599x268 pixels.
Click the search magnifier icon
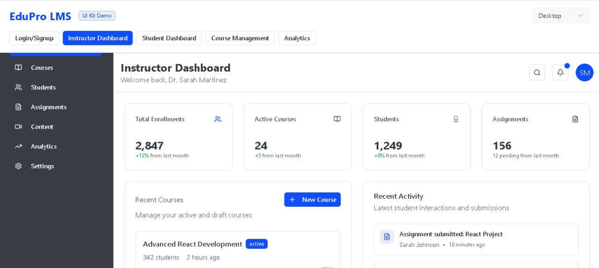tap(537, 72)
